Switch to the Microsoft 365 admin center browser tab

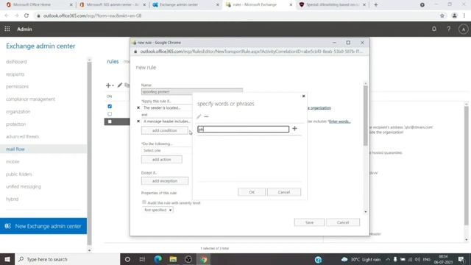(x=113, y=5)
